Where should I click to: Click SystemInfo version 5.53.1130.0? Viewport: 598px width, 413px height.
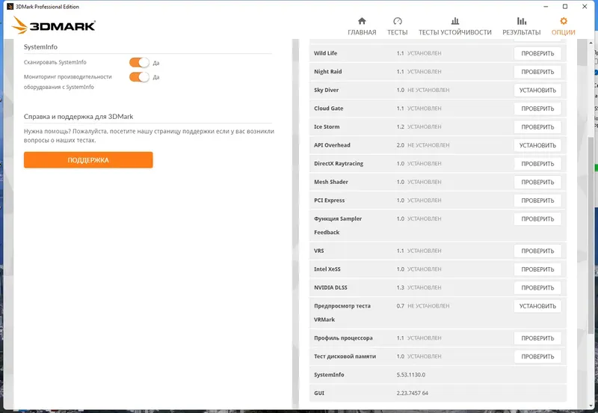point(410,375)
